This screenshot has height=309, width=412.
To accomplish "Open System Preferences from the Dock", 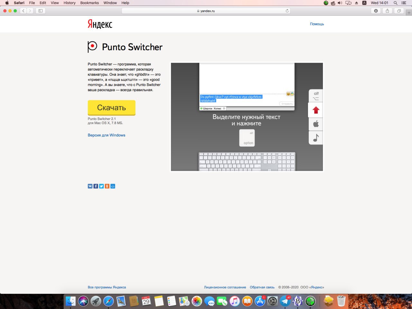I will click(x=272, y=301).
